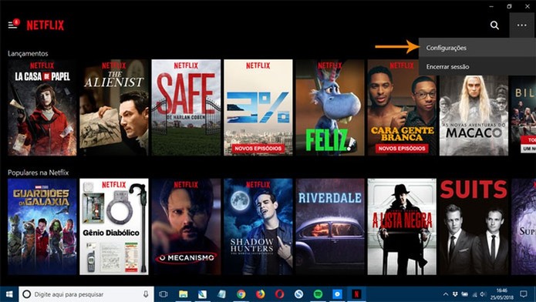Open the search magnifier icon
This screenshot has width=536, height=302.
coord(494,25)
